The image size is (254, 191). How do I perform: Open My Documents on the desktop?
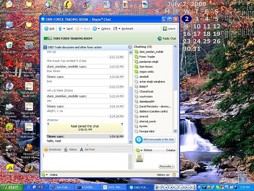9,7
